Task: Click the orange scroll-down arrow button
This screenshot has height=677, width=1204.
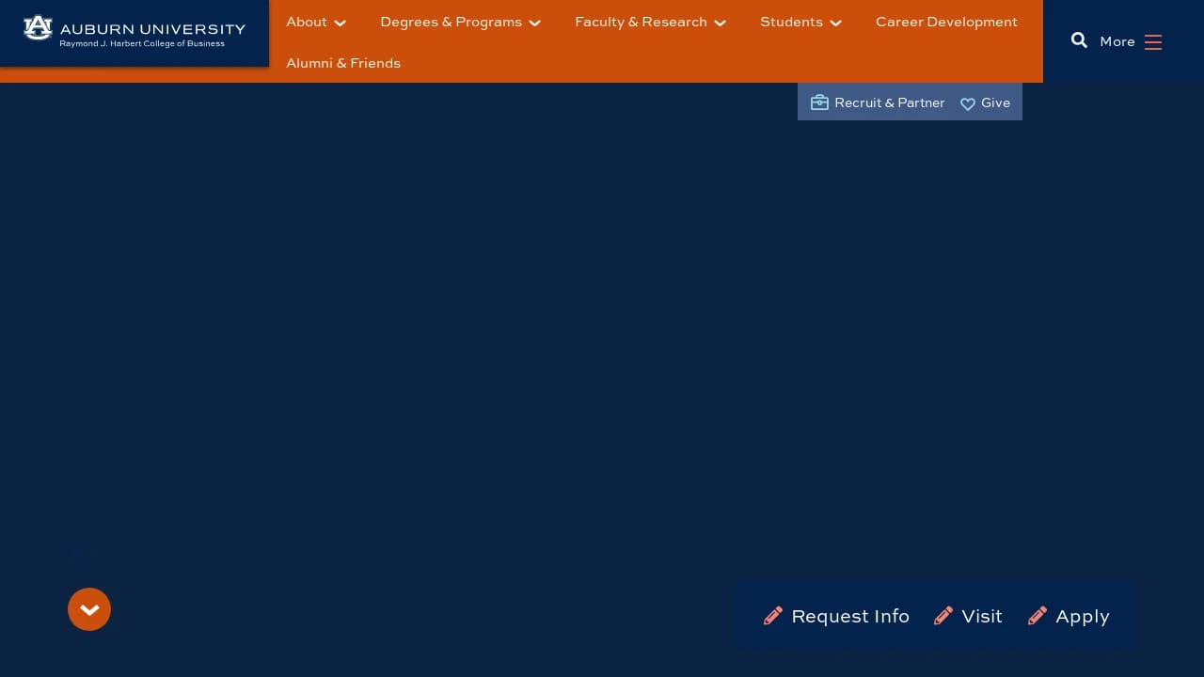Action: (89, 609)
